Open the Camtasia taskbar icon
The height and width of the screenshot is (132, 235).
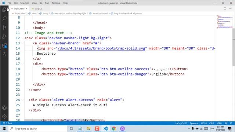tap(97, 129)
